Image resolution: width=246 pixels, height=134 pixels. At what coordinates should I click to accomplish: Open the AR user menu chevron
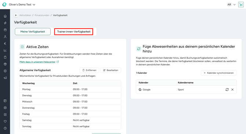(234, 4)
